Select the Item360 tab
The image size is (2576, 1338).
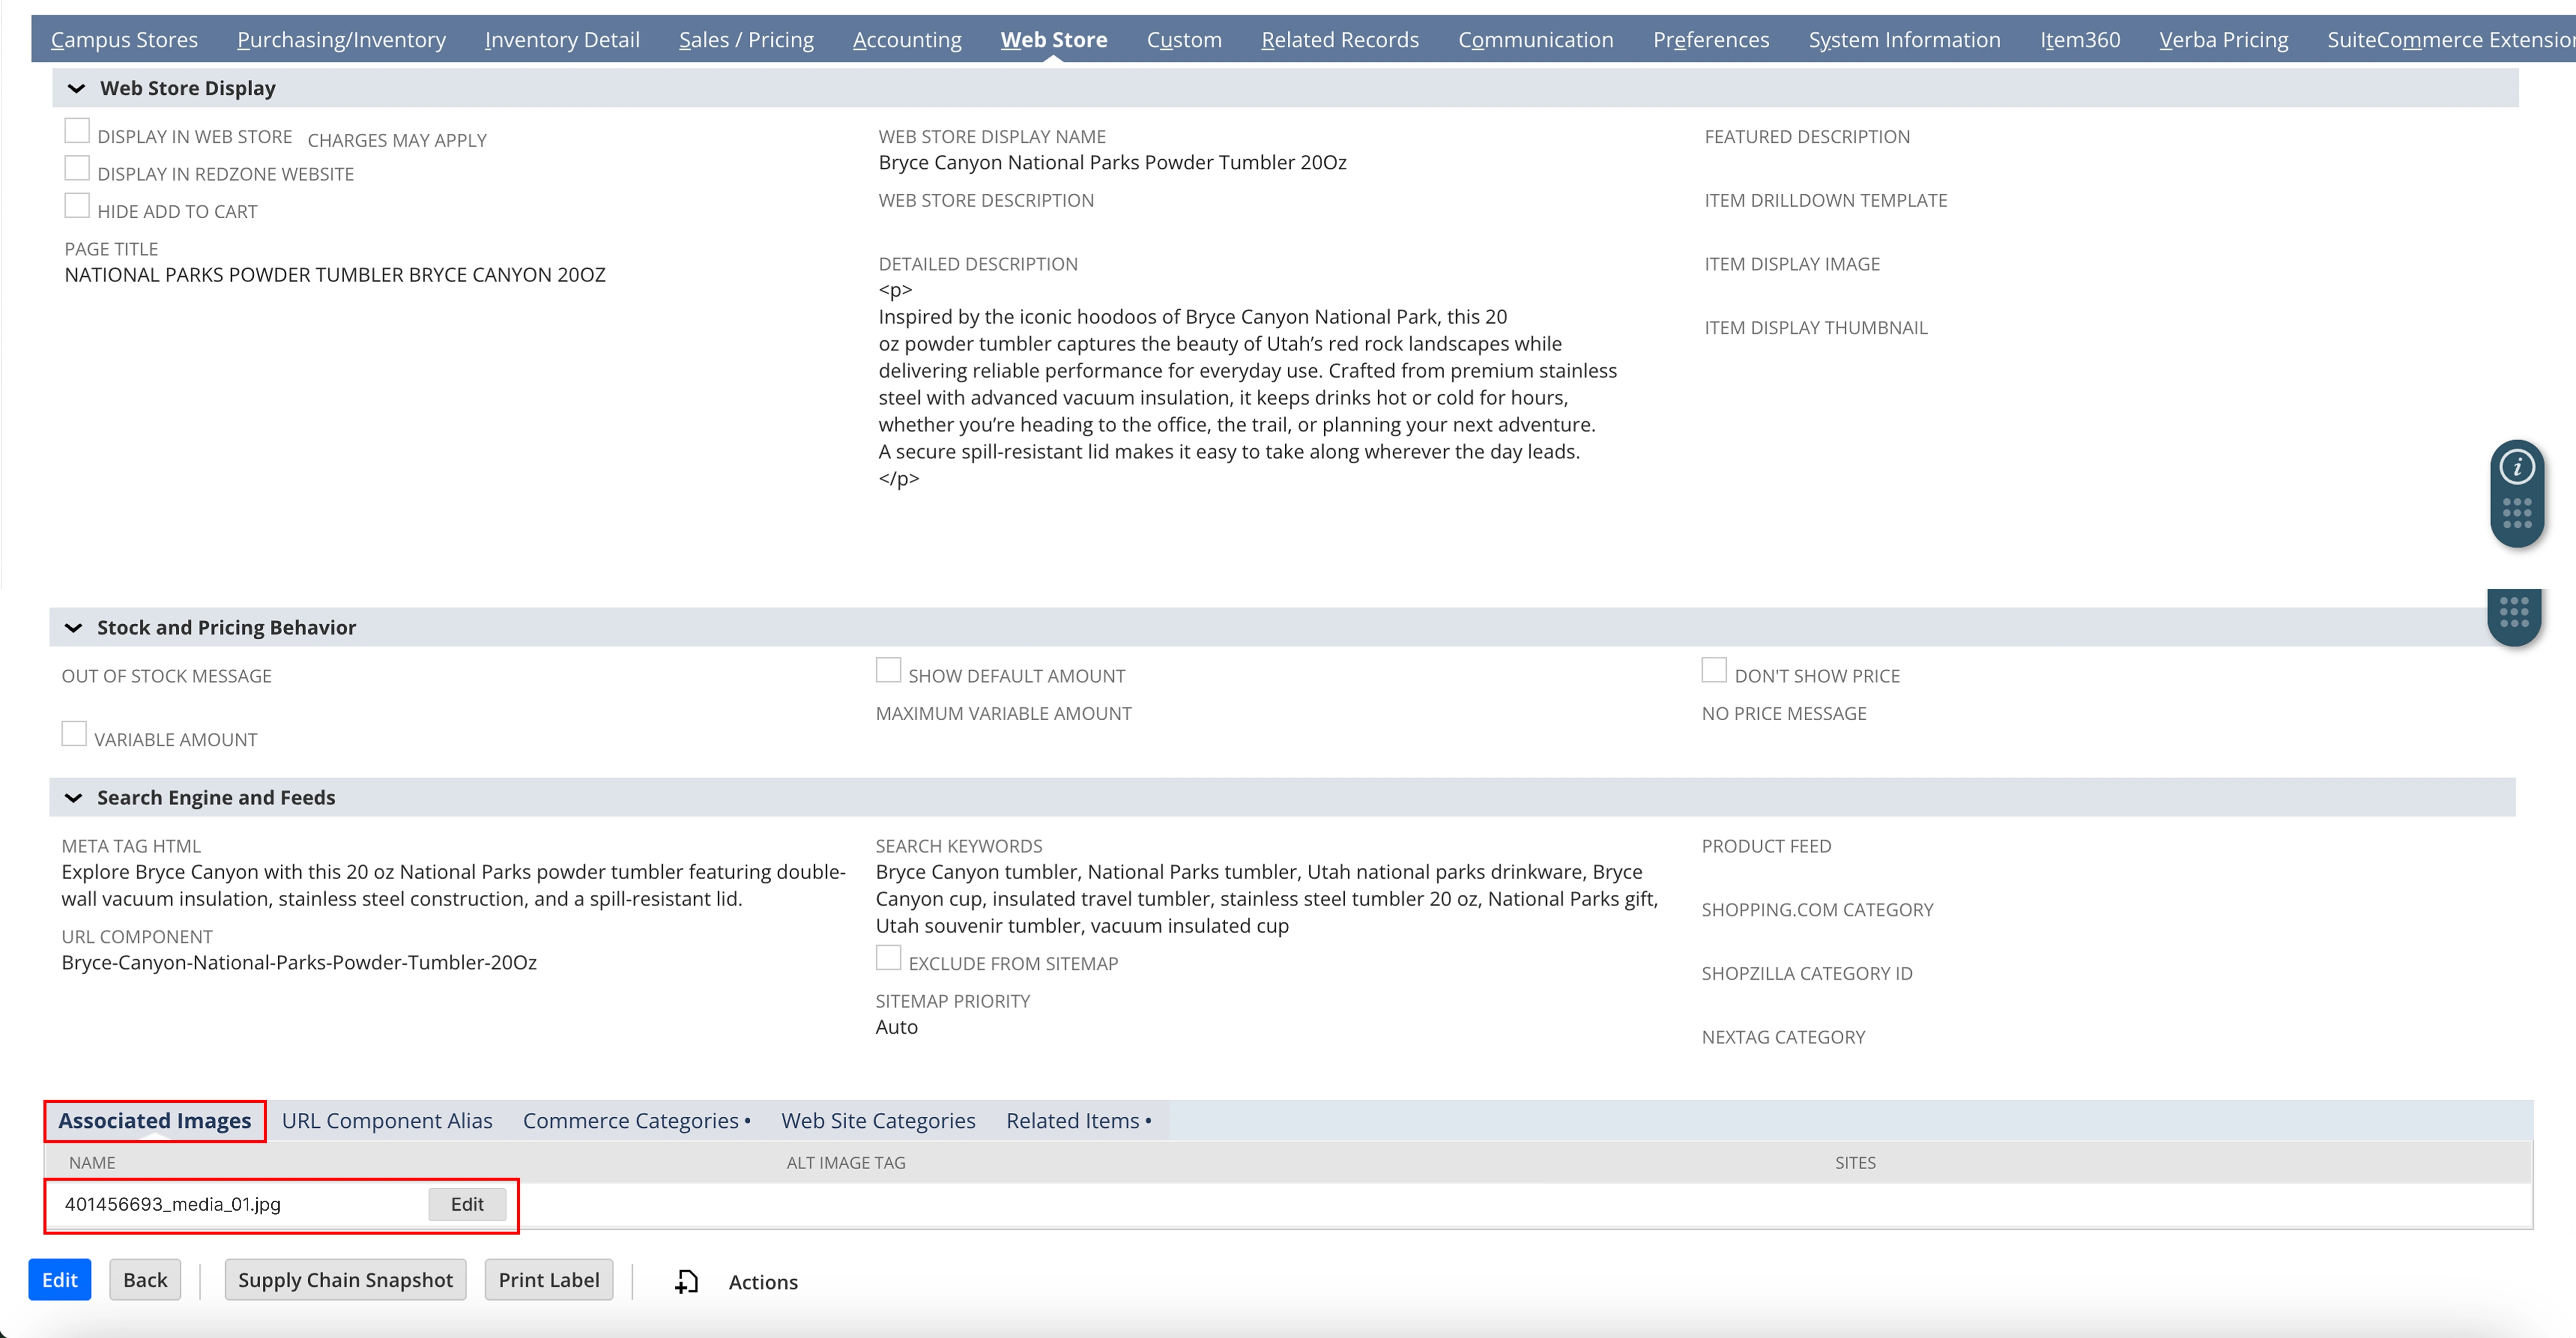[x=2080, y=40]
